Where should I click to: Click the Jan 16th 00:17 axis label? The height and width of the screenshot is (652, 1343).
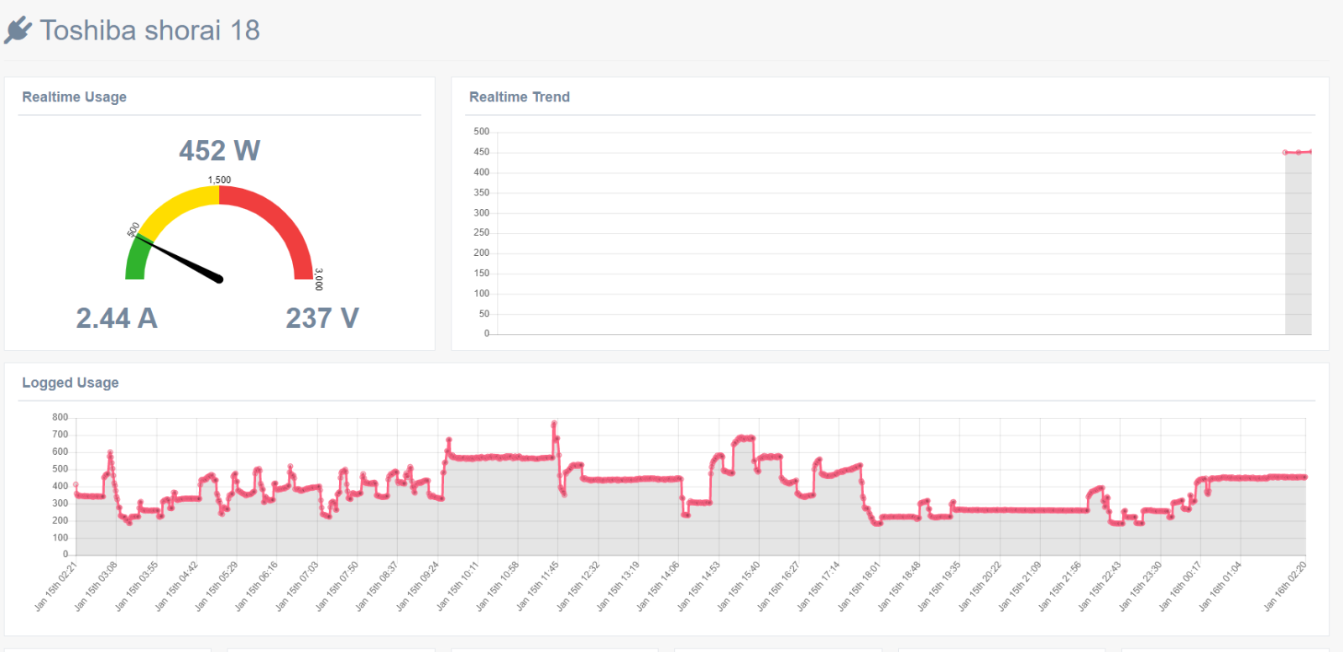[1181, 586]
